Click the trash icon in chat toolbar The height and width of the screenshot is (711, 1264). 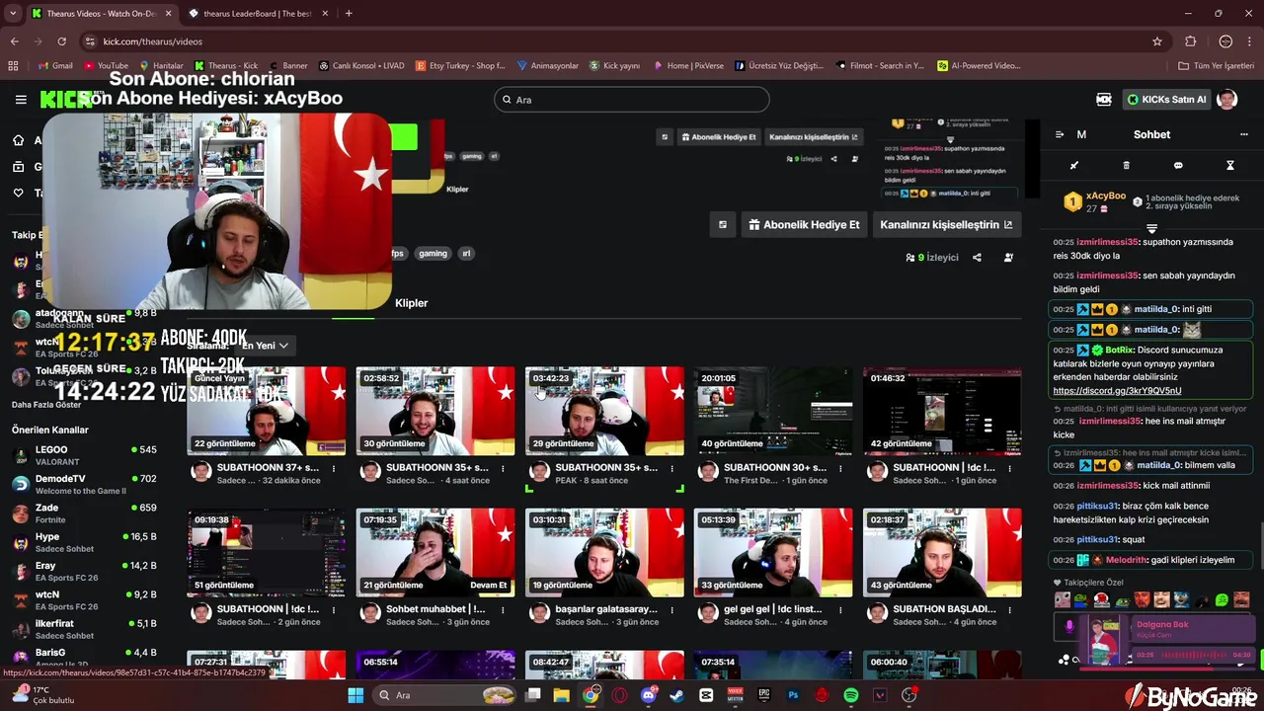click(x=1127, y=165)
